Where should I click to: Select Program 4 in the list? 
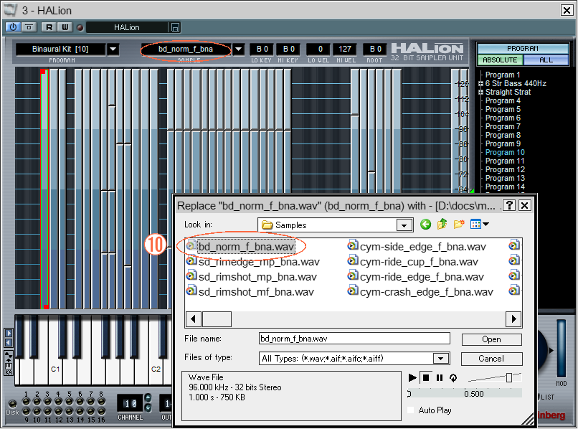coord(503,100)
